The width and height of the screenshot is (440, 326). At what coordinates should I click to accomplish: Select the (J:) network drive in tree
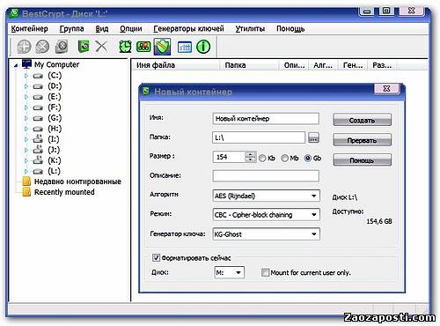[x=54, y=150]
